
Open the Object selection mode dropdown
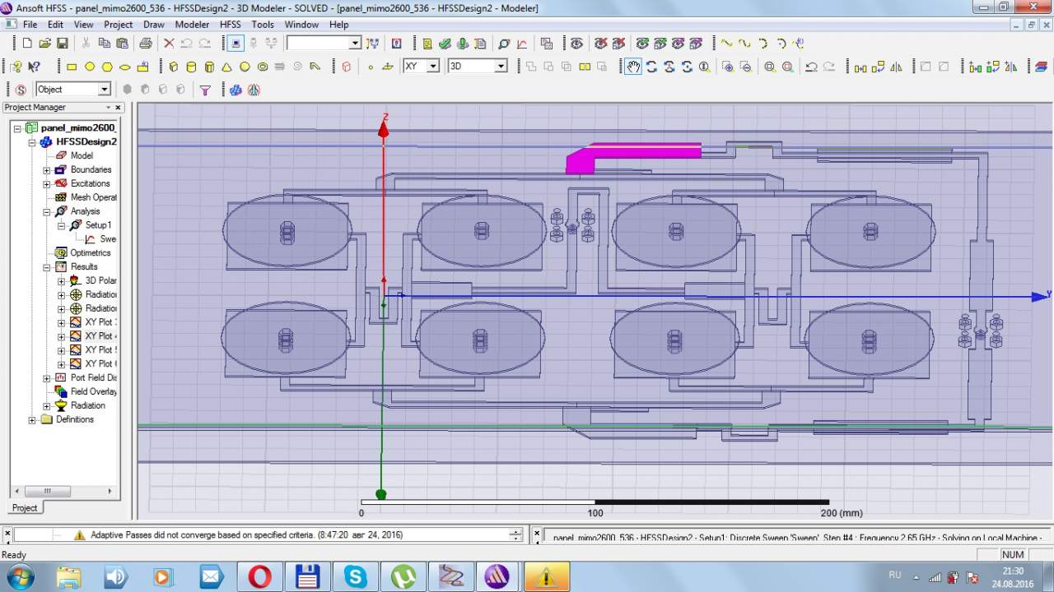[105, 90]
